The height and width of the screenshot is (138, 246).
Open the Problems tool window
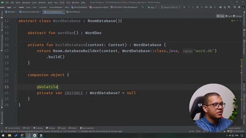(x=38, y=128)
